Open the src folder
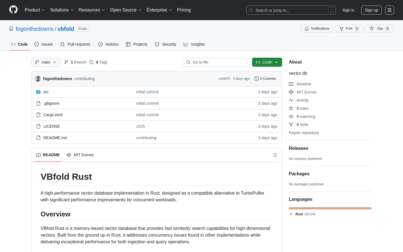403x252 pixels. 46,92
